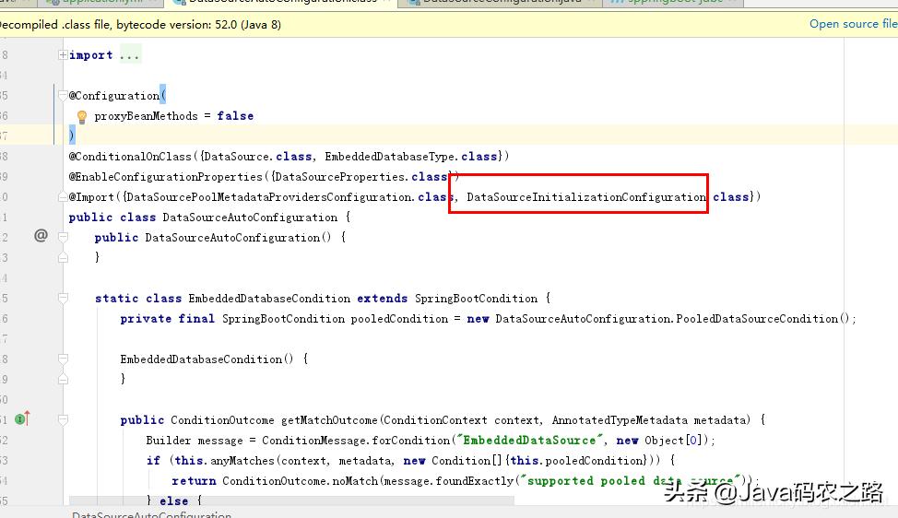The width and height of the screenshot is (898, 518).
Task: Click fold end marker below EmbeddedDatabaseCondition()
Action: [x=63, y=379]
